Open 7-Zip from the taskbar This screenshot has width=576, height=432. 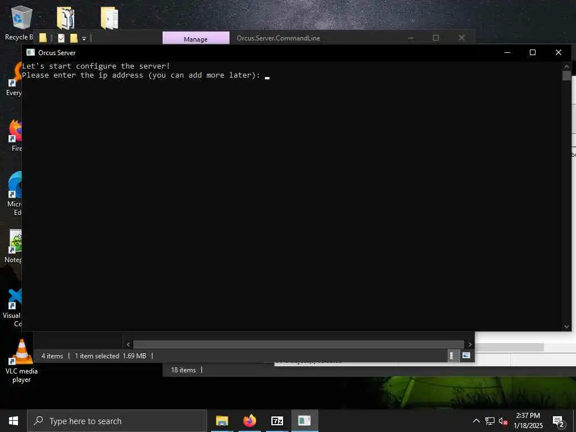coord(277,421)
